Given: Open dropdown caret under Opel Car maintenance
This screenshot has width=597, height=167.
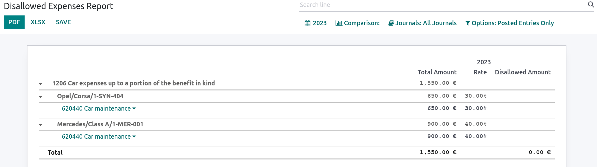Looking at the screenshot, I should pos(134,108).
